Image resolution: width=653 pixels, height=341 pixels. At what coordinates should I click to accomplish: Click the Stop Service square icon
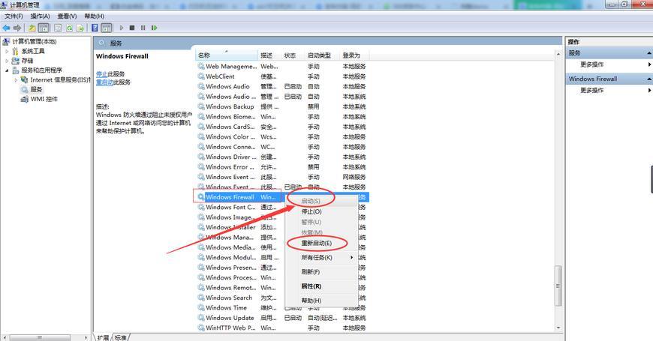coord(132,28)
